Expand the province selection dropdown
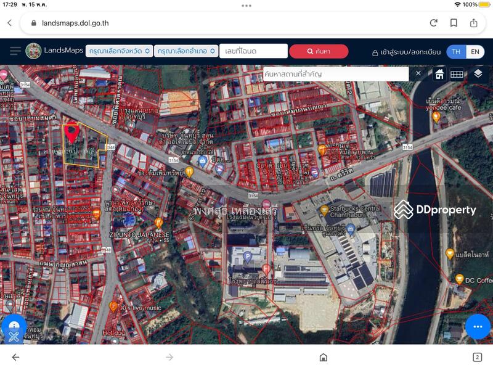 (x=120, y=51)
